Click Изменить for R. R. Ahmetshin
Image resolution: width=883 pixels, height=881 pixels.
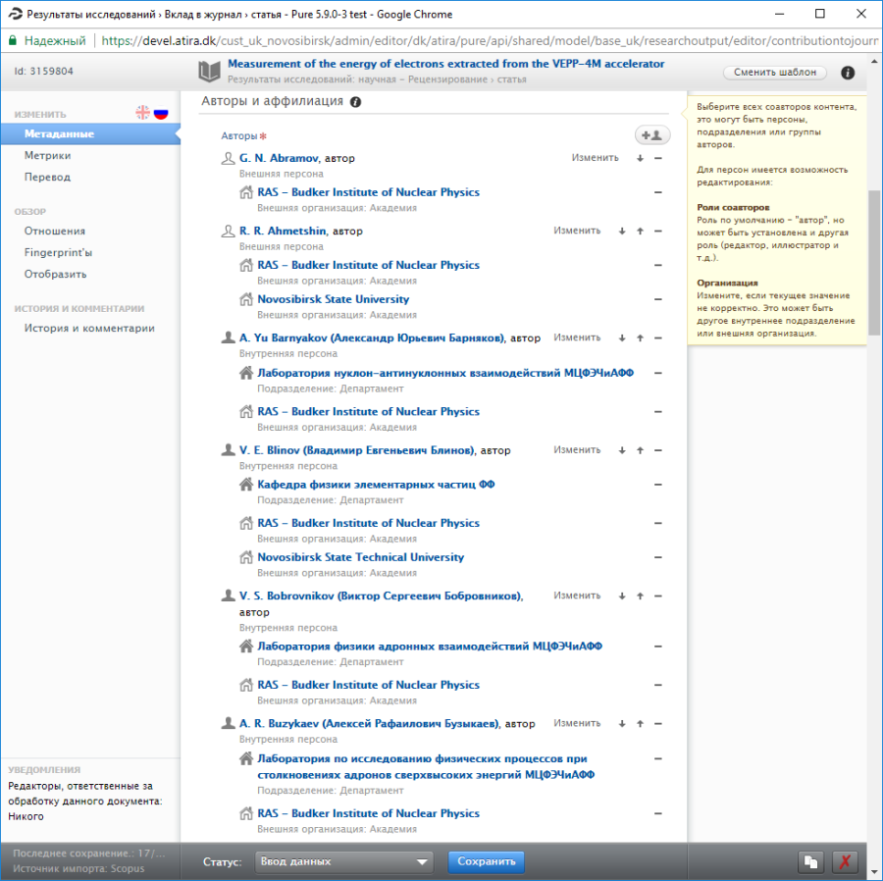point(577,231)
